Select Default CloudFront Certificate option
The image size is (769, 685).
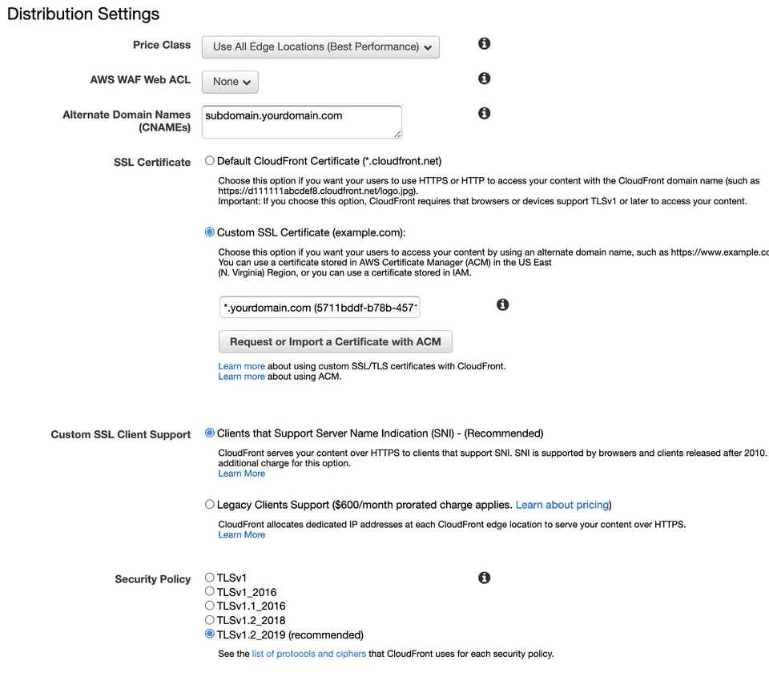210,161
